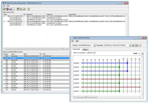
Task: Collapse the SMU_LO_TO_DUT8_COM tree node
Action: (4, 16)
